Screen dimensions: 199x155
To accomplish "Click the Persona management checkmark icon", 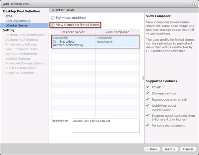I will coord(148,126).
